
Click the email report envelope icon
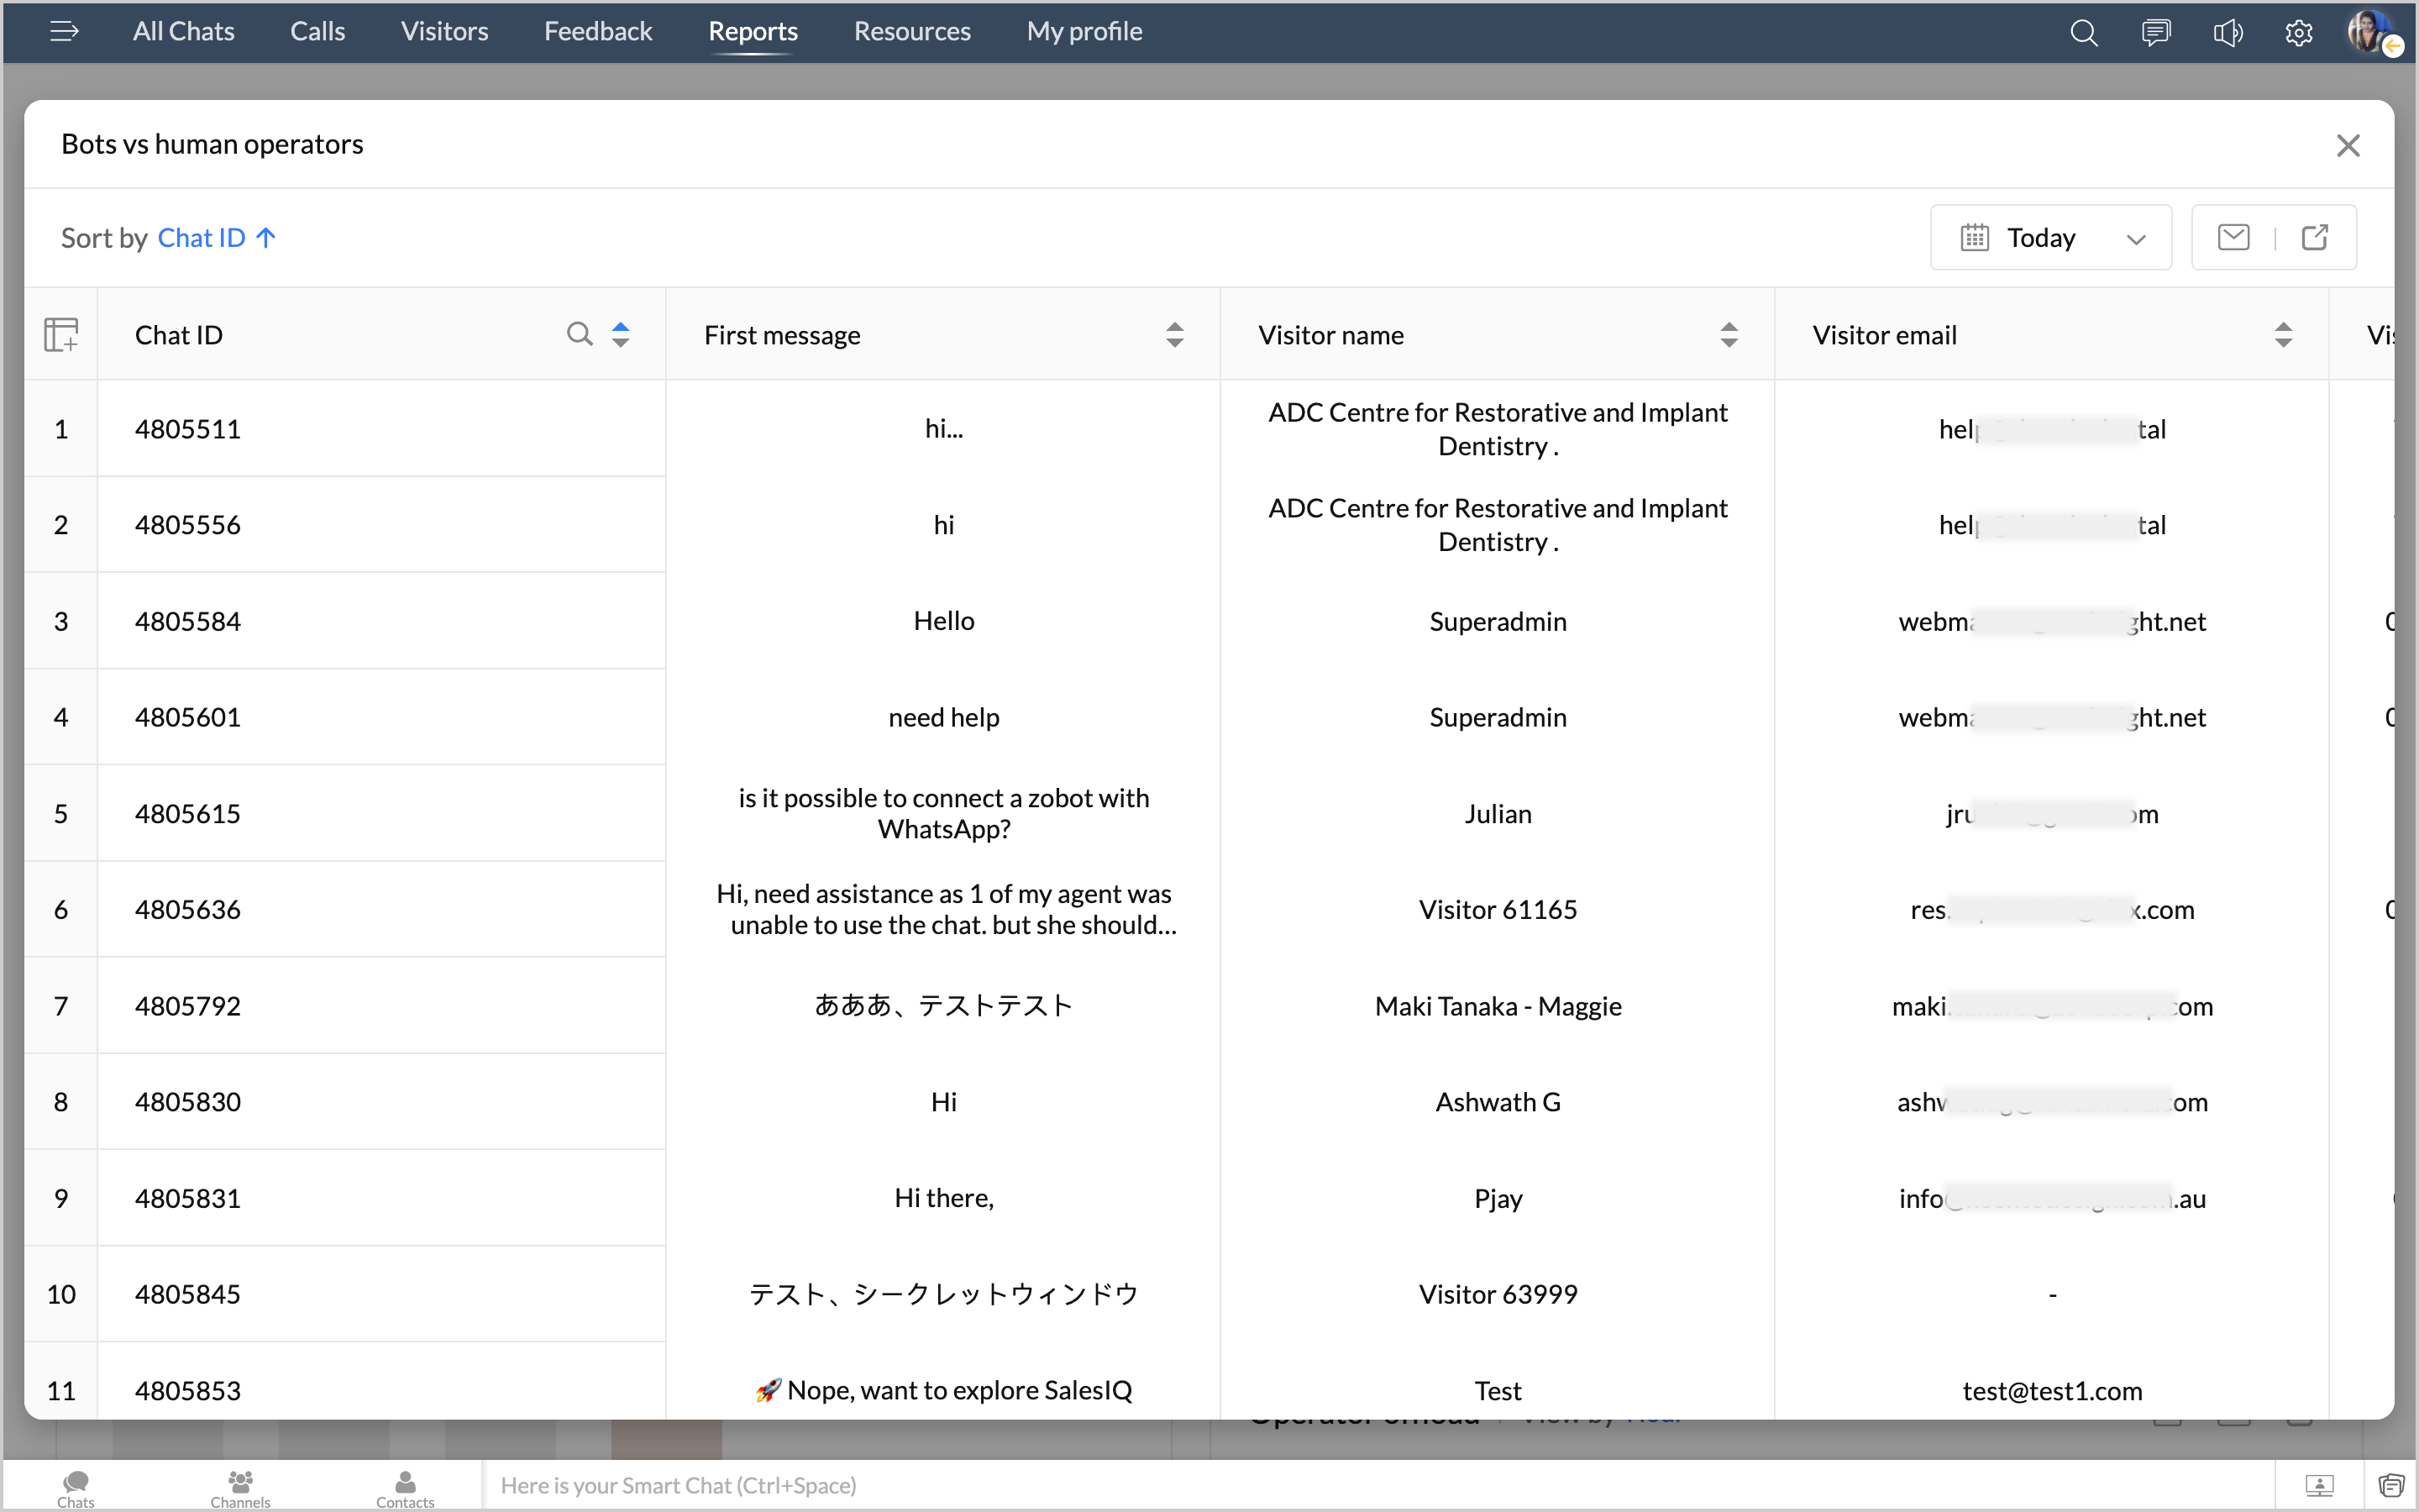[2233, 237]
